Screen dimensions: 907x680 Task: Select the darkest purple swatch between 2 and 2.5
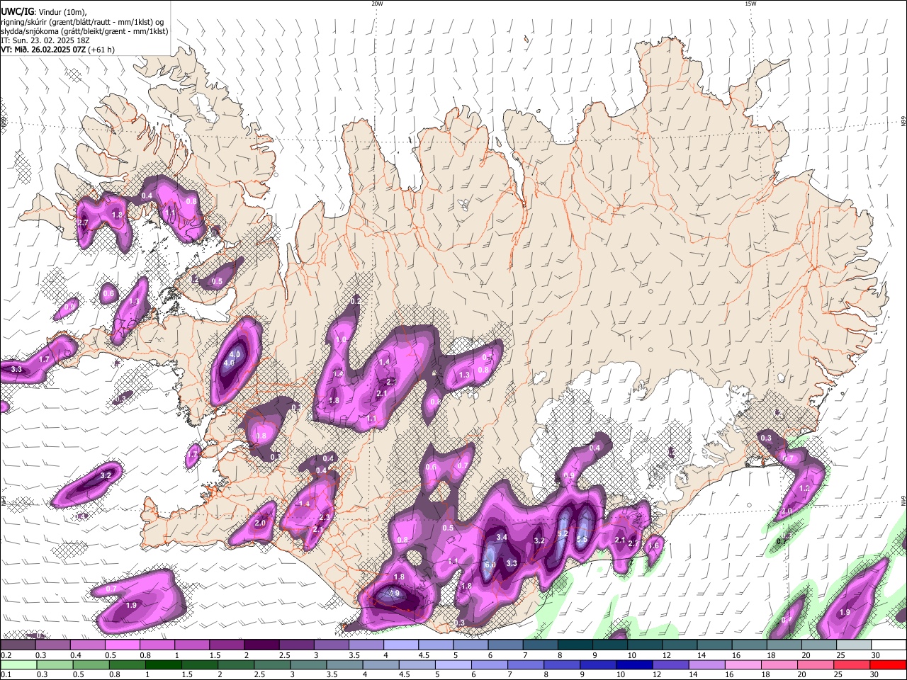tap(261, 645)
